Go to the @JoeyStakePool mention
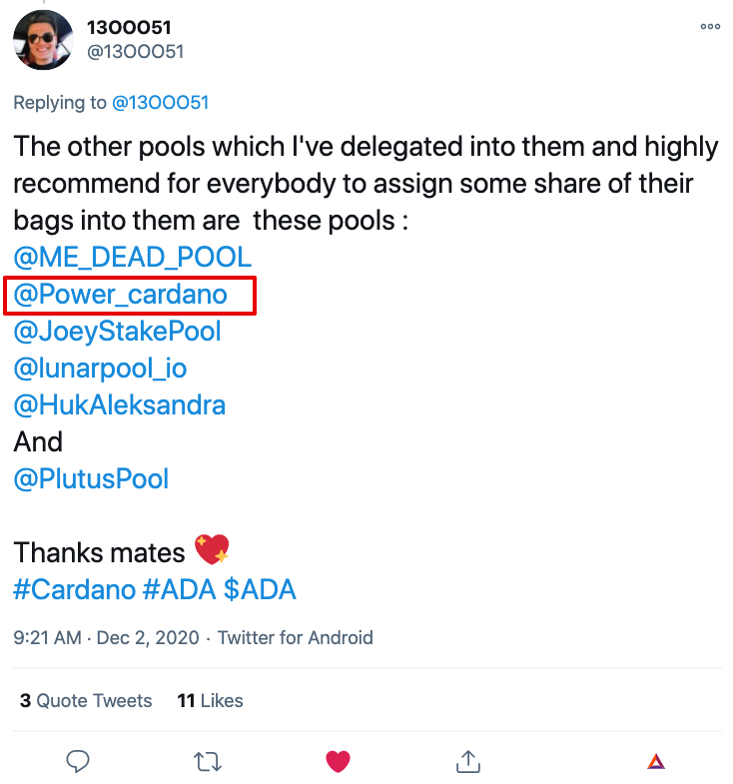Image resolution: width=733 pixels, height=784 pixels. 117,332
